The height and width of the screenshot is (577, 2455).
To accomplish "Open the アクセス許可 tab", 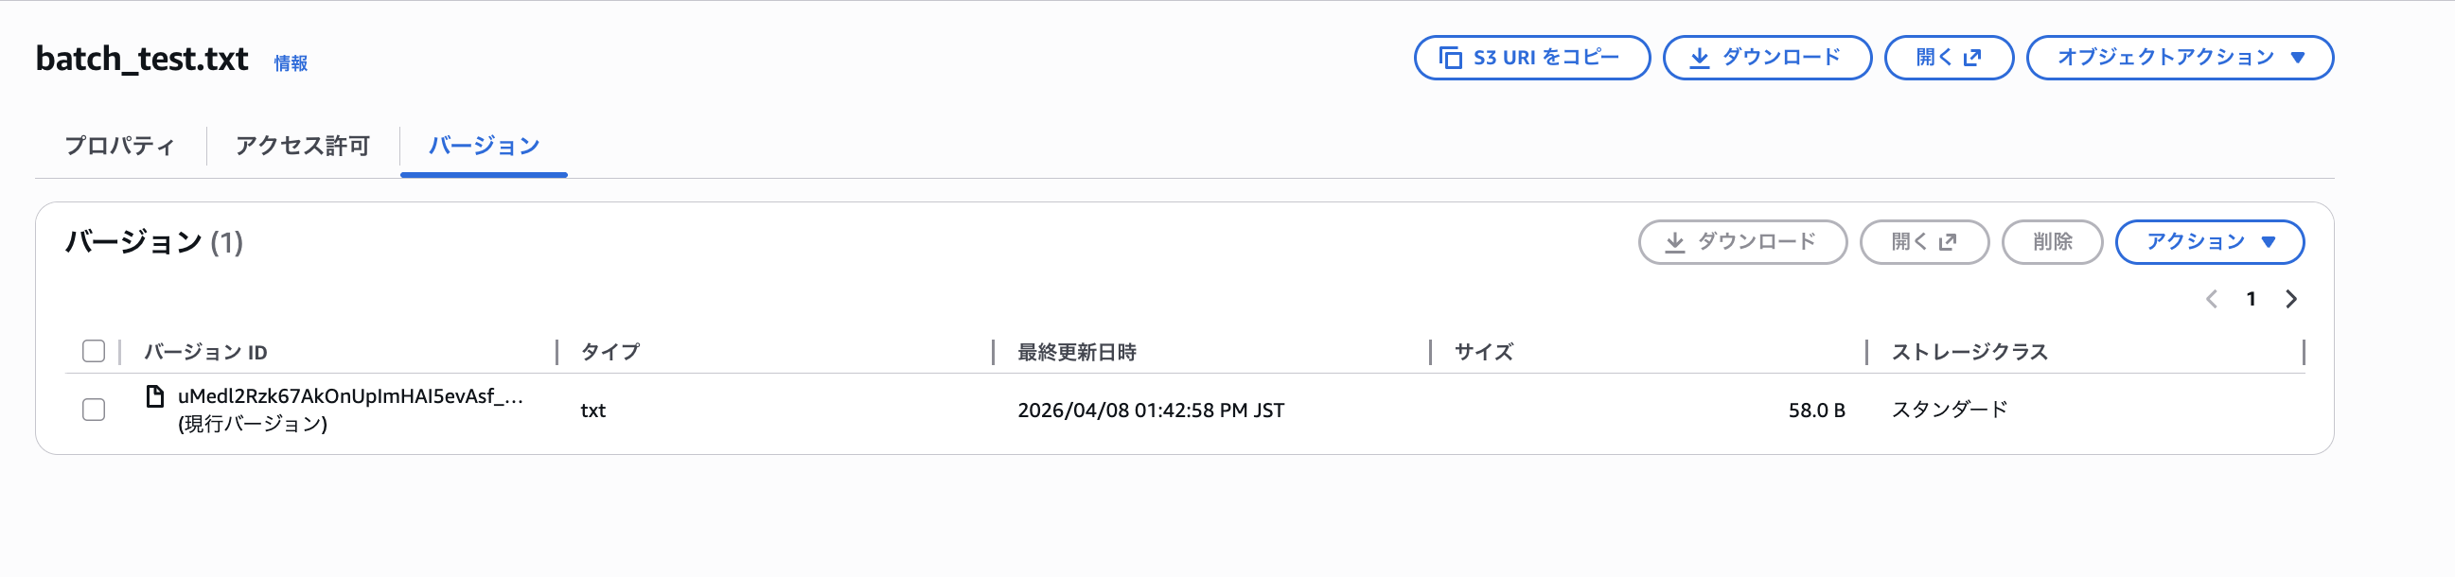I will (302, 146).
